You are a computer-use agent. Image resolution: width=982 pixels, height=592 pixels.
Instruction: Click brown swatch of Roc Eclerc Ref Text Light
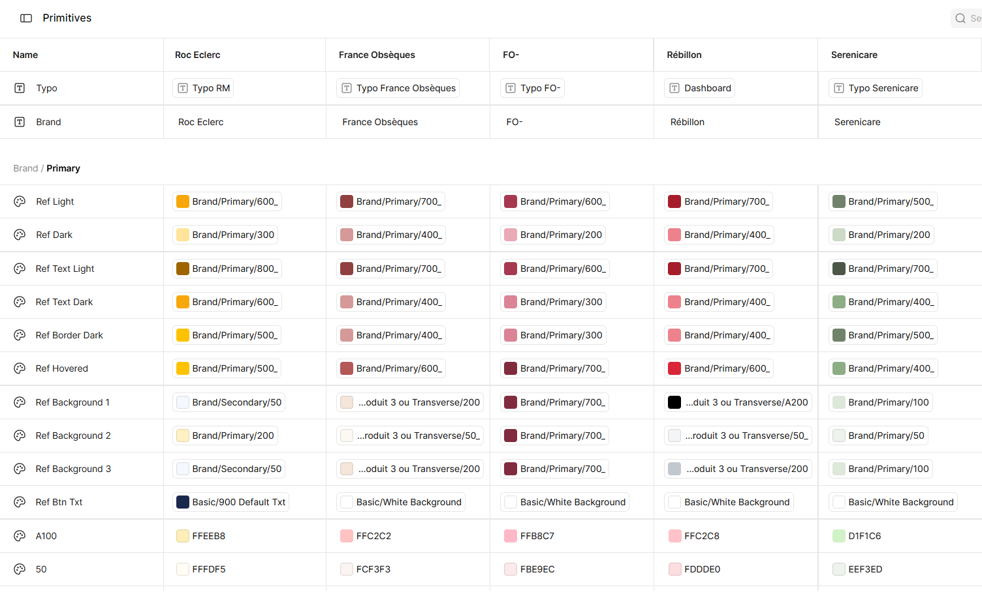pyautogui.click(x=183, y=269)
